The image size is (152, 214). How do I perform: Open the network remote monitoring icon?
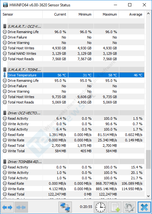point(65,207)
